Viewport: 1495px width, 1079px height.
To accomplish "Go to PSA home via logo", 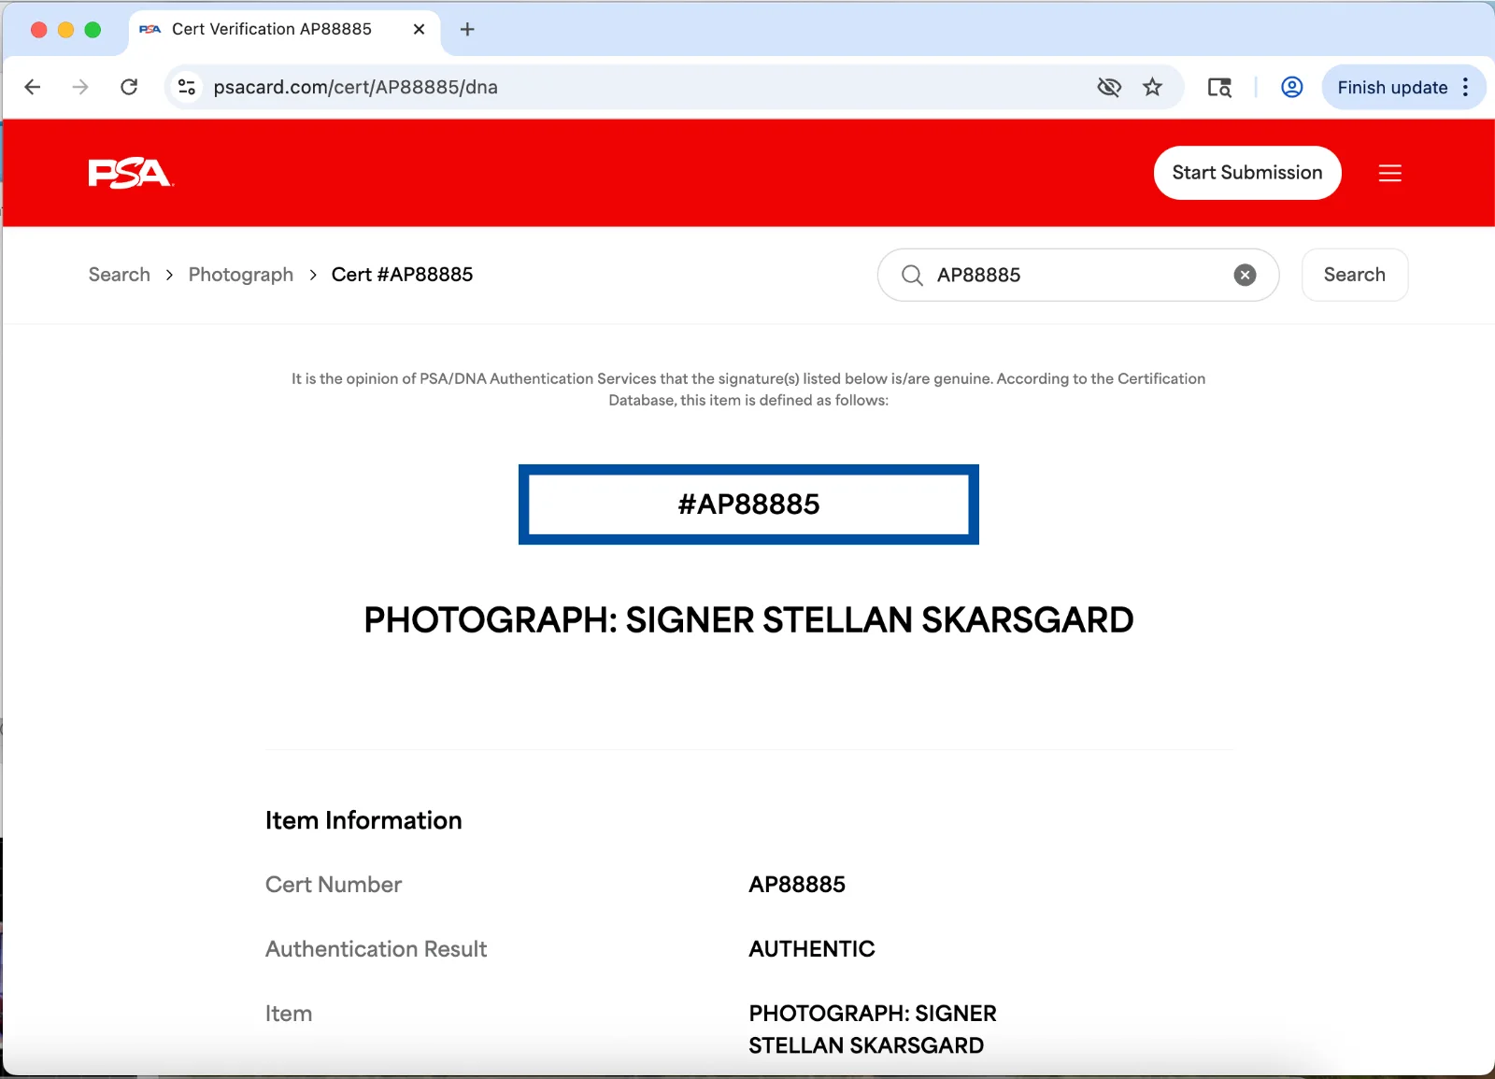I will tap(131, 173).
